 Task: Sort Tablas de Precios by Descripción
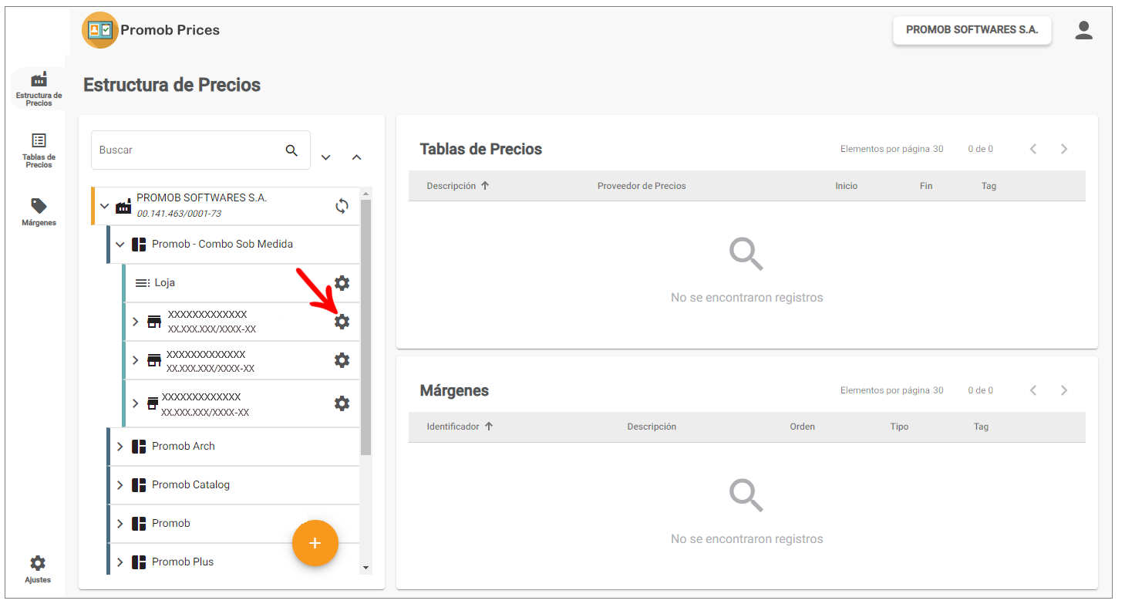click(458, 186)
